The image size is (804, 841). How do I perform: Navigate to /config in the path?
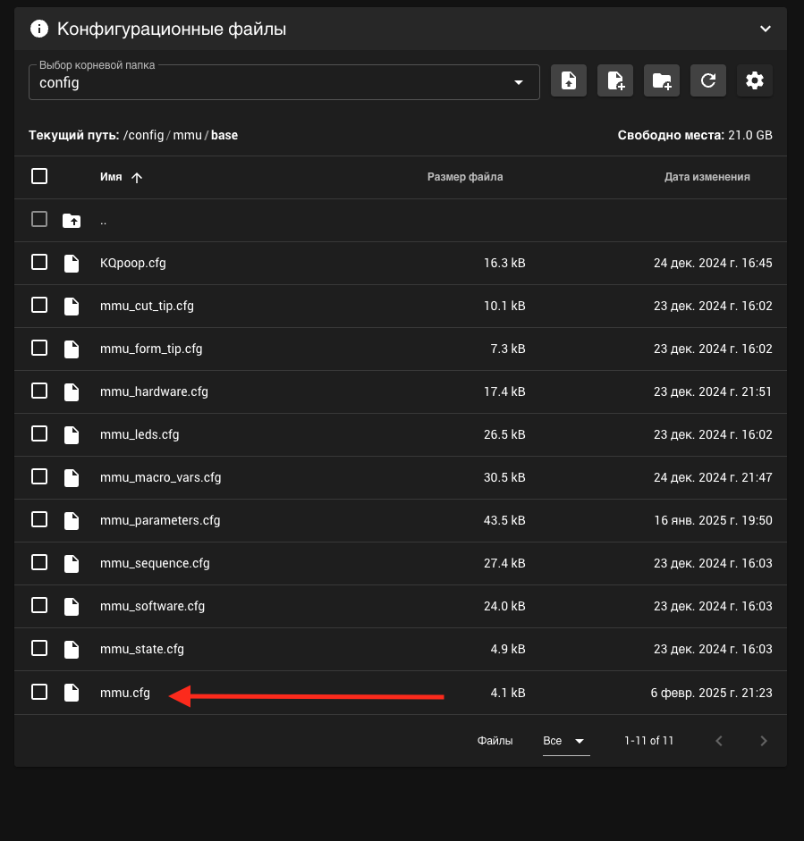pos(143,135)
